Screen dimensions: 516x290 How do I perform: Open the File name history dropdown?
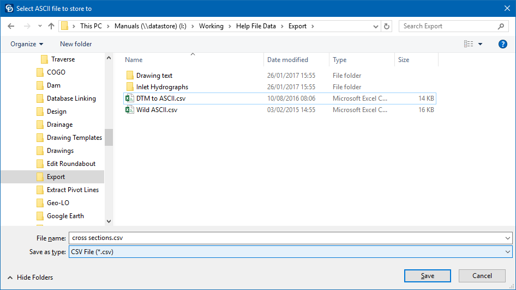click(508, 238)
